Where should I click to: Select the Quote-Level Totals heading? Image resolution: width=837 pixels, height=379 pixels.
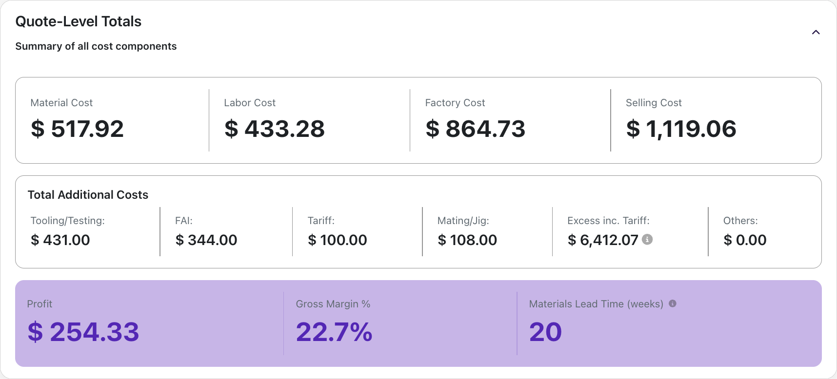(x=79, y=21)
